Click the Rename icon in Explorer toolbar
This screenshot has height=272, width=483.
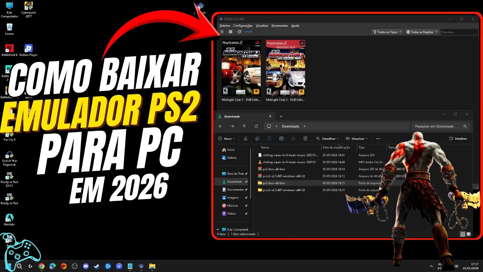pos(281,139)
